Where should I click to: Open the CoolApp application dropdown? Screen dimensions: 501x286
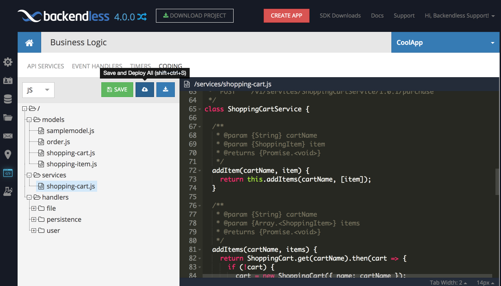coord(445,43)
